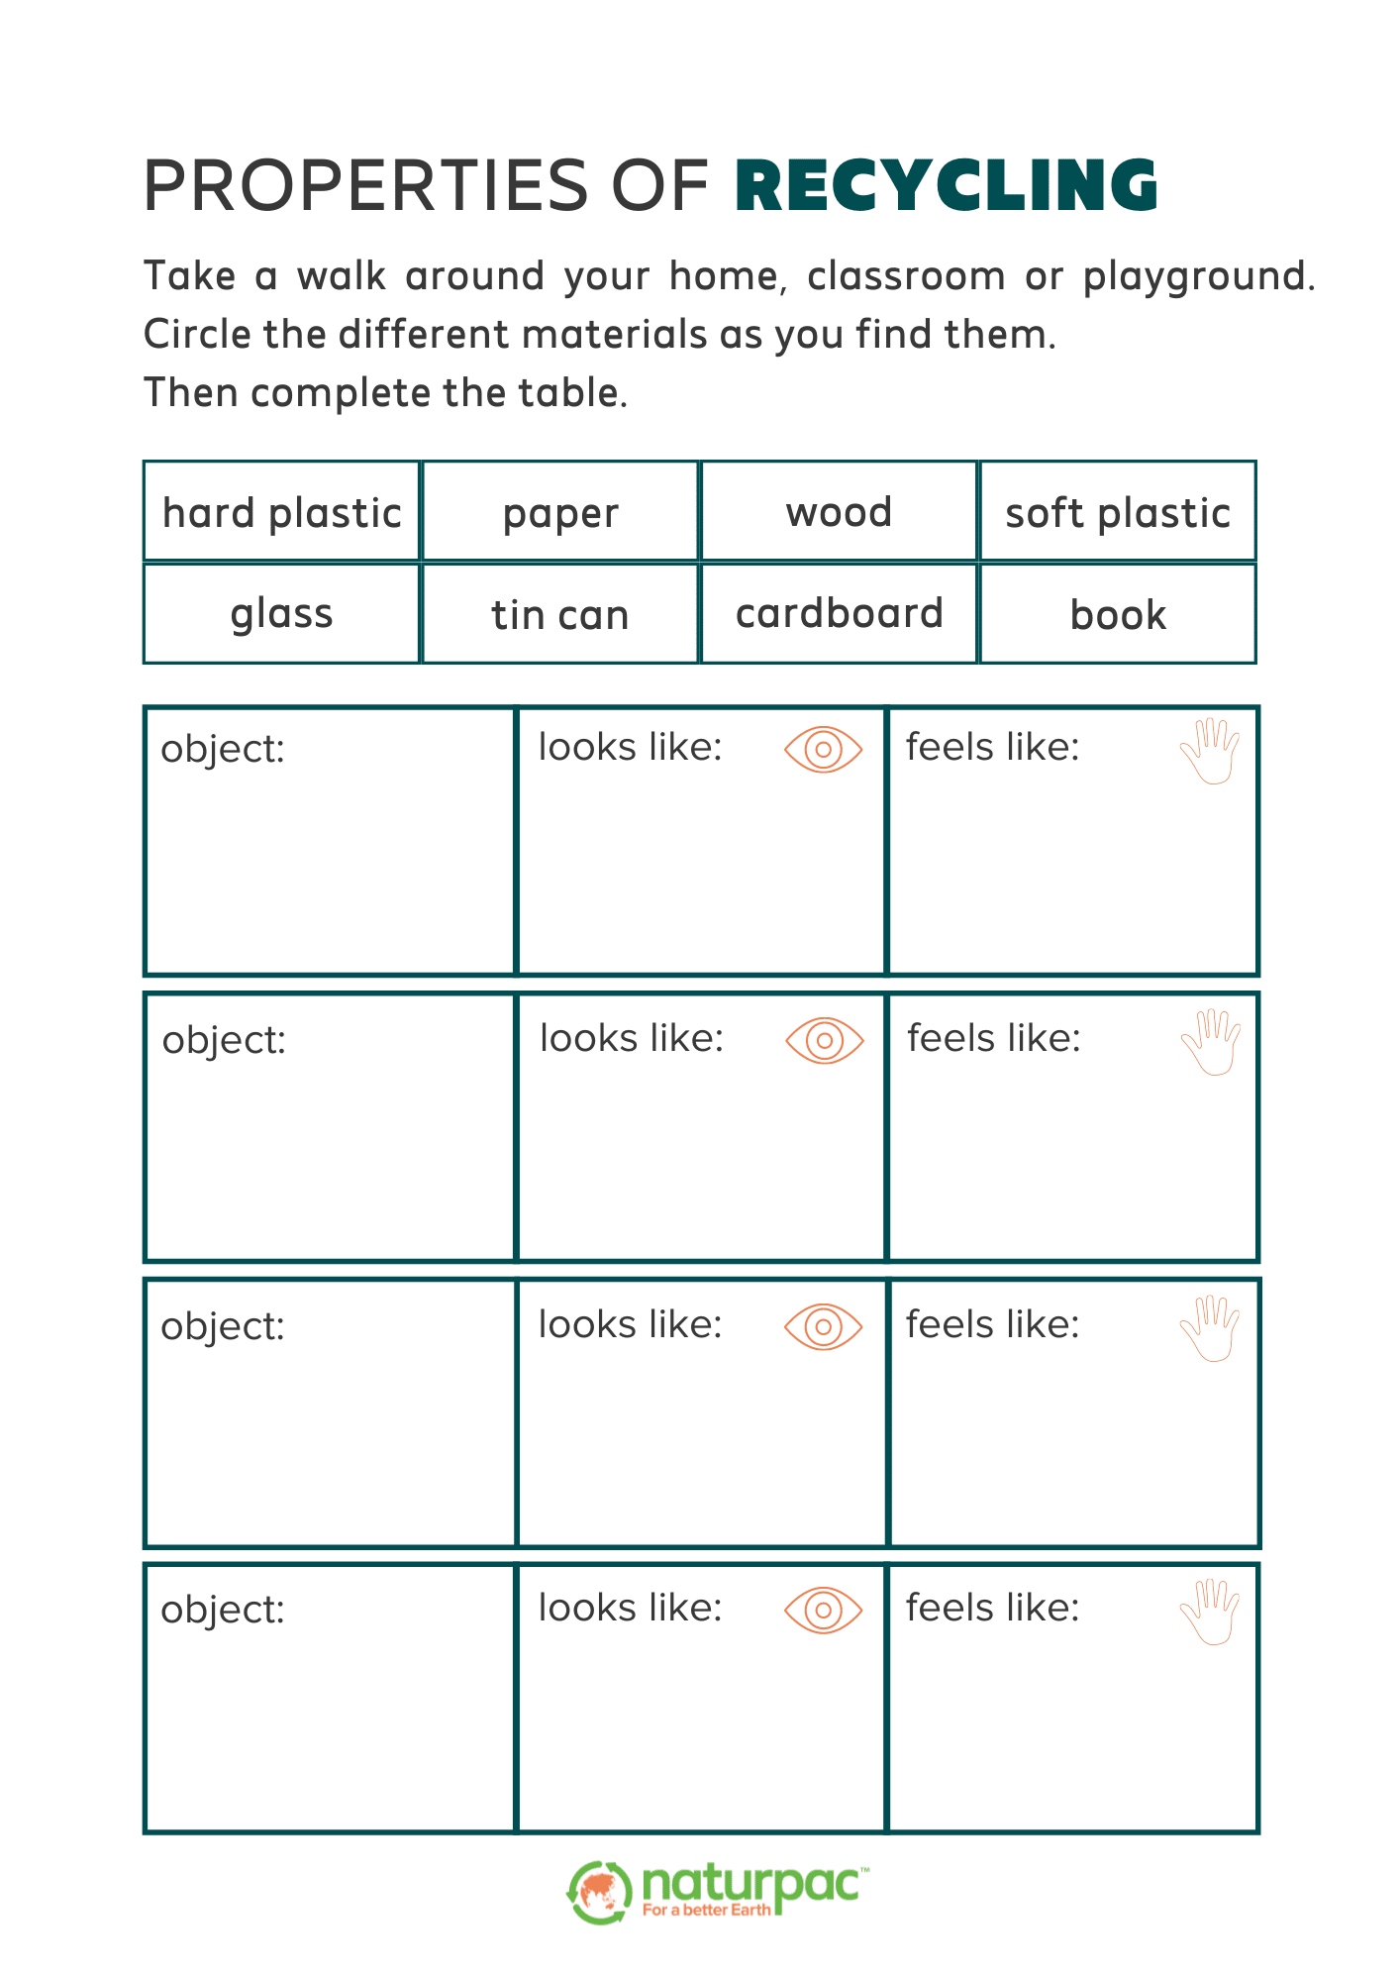
Task: Click the eye icon in second row
Action: click(824, 1041)
